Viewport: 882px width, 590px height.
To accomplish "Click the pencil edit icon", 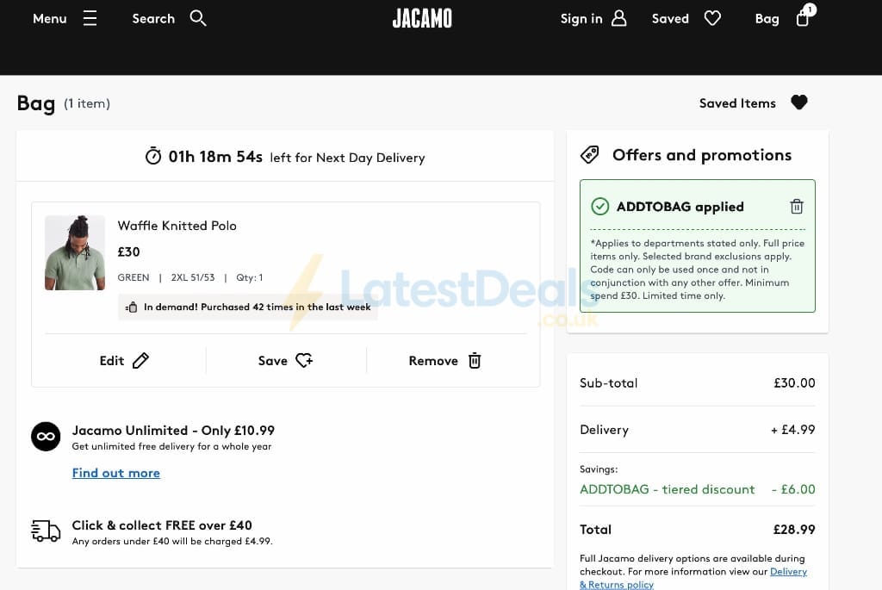I will (x=140, y=361).
